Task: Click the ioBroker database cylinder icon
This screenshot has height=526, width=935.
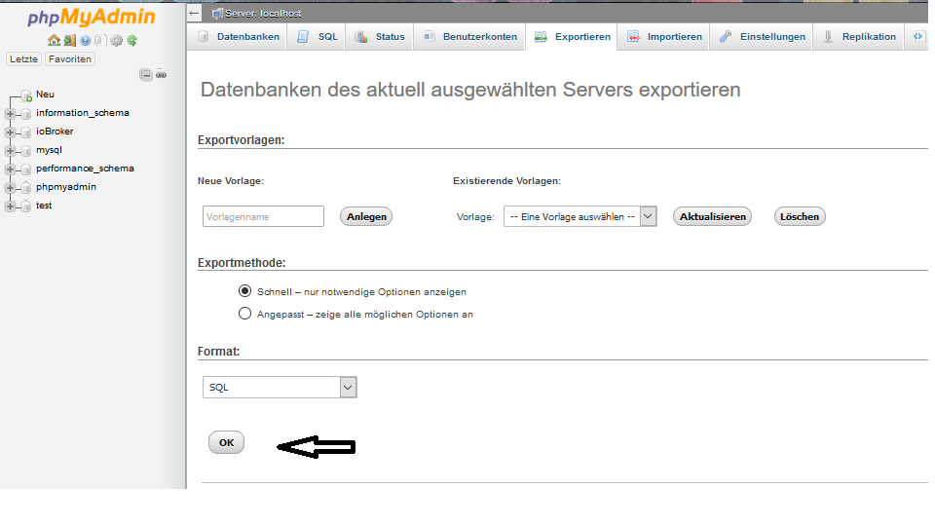Action: point(26,132)
